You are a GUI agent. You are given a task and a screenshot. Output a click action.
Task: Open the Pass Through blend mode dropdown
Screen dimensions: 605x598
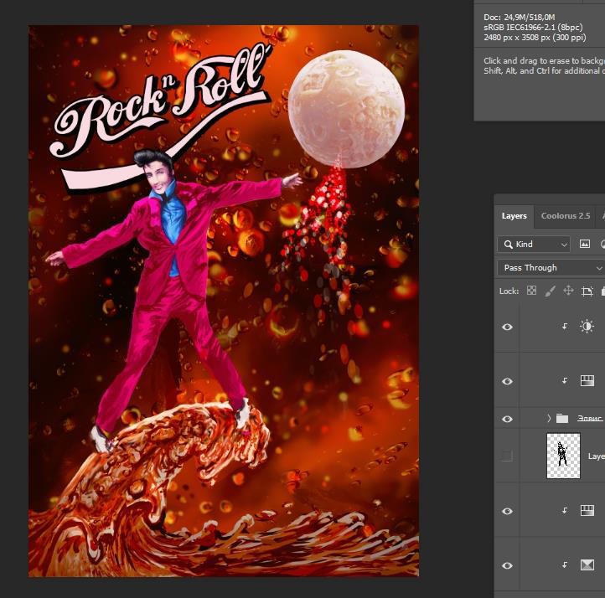click(551, 267)
